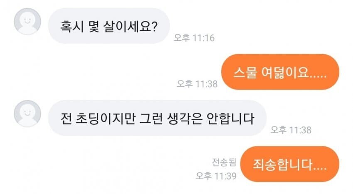The image size is (353, 194).
Task: Click the word "전" starting the second gray bubble
Action: pyautogui.click(x=64, y=118)
